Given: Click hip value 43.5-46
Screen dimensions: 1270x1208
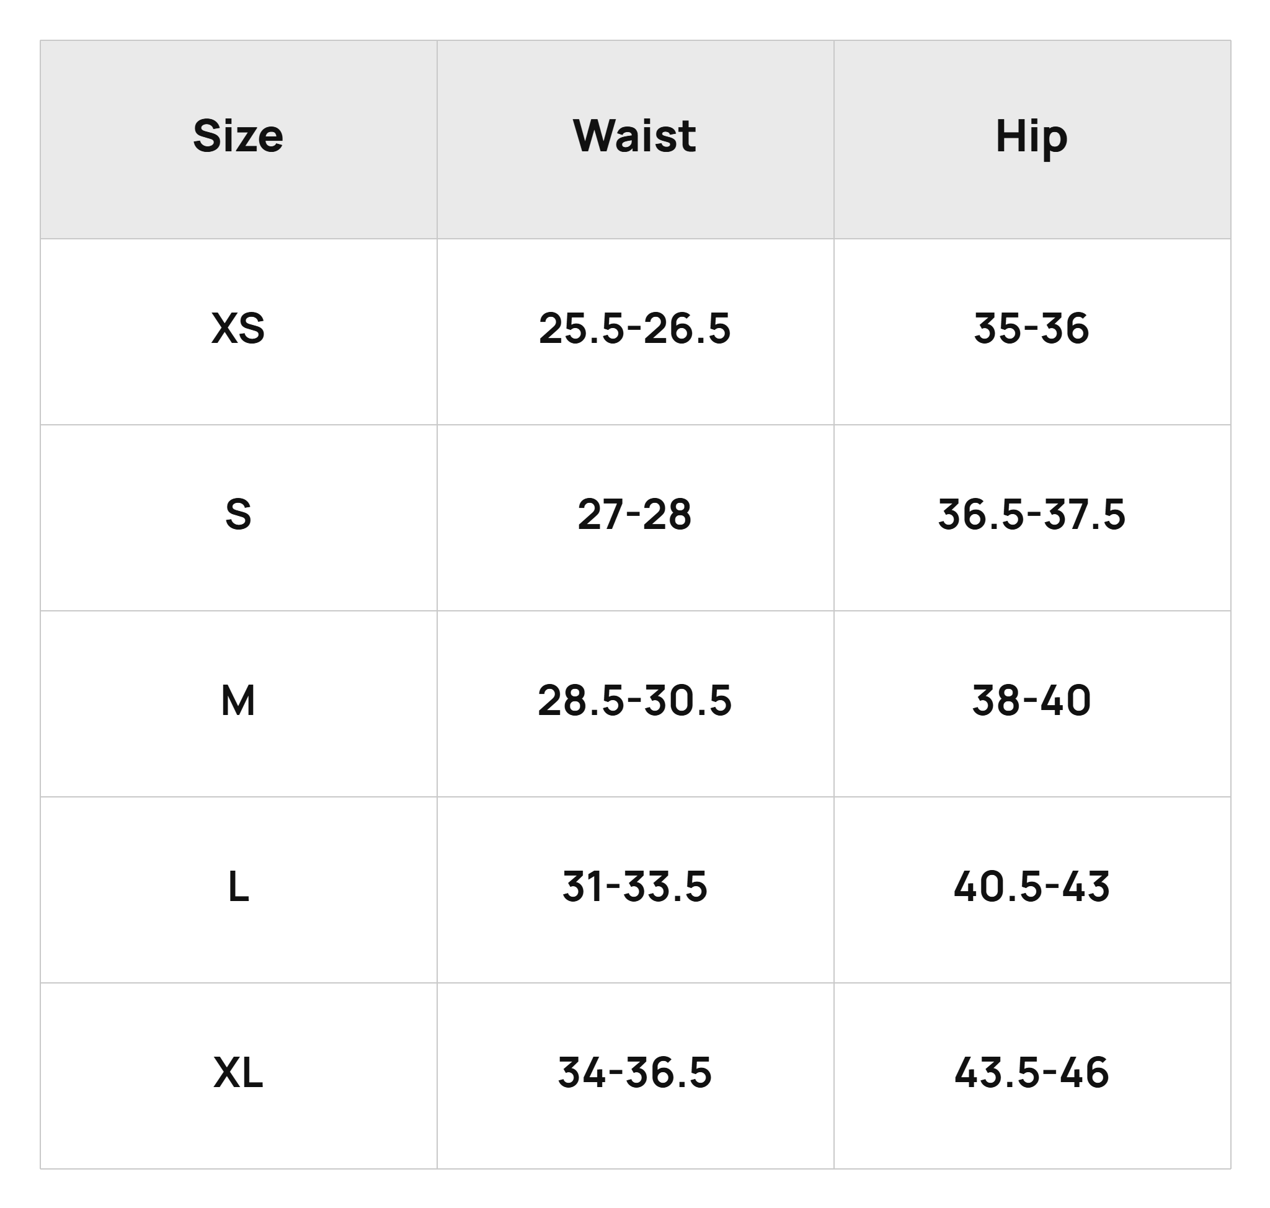Looking at the screenshot, I should click(1032, 1073).
